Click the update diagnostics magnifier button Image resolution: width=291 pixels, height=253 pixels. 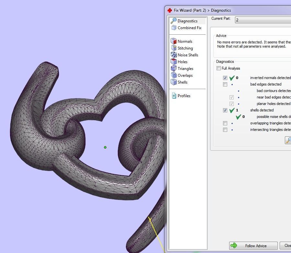288,140
